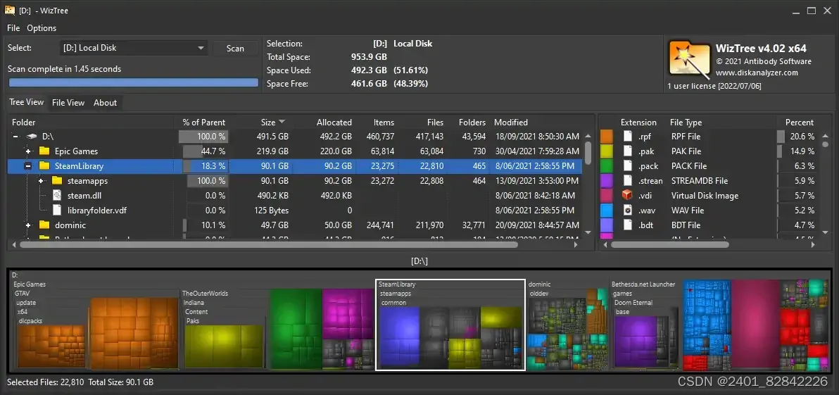Expand the dominic folder
The width and height of the screenshot is (839, 395).
coord(28,225)
